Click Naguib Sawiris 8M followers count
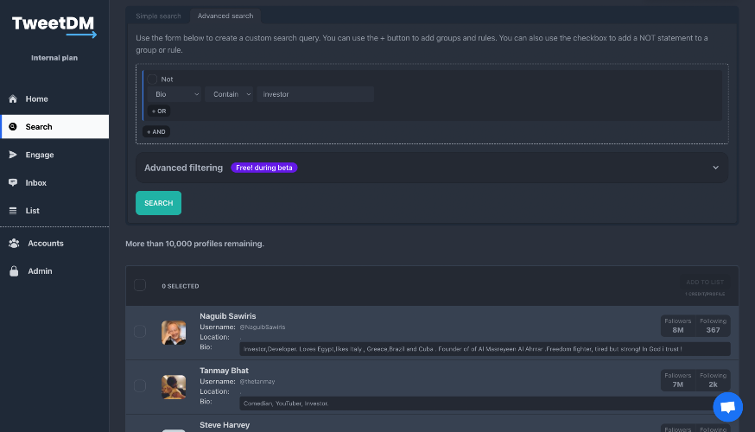Screen dimensions: 755x432 tap(678, 326)
